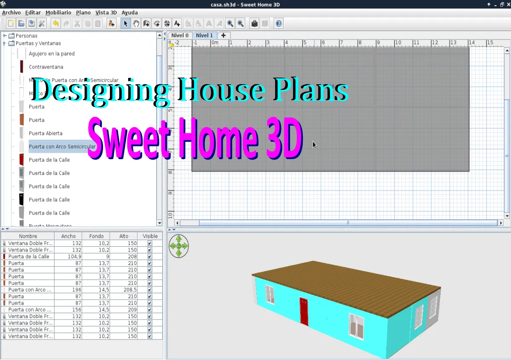
Task: Click the 104,9 width cell
Action: pos(68,257)
